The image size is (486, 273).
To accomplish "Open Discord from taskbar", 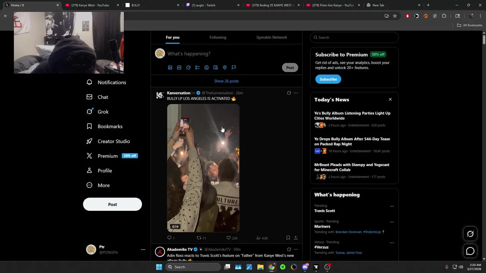I will pos(305,267).
